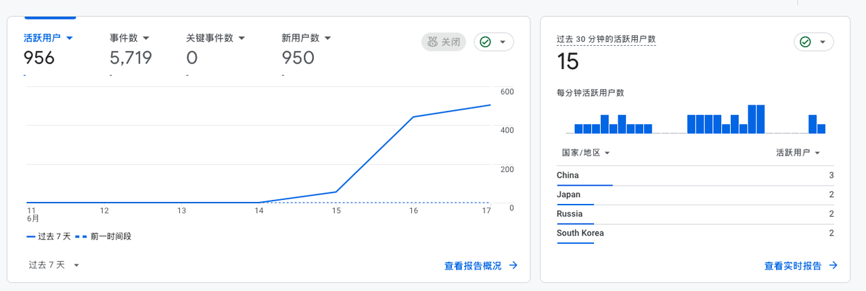866x291 pixels.
Task: Click the 956 active users value
Action: (39, 58)
